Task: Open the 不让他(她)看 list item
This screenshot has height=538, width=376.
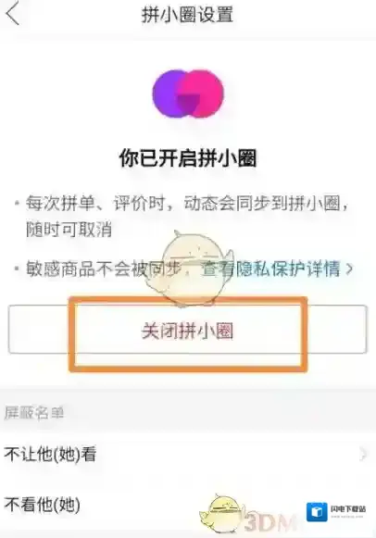Action: 188,455
